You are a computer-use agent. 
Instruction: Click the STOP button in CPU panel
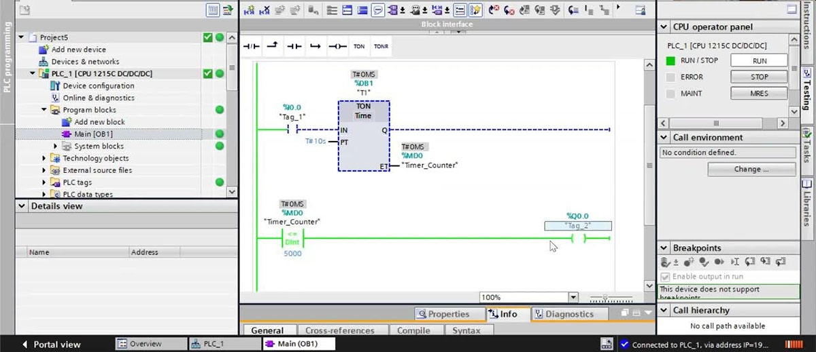coord(760,77)
